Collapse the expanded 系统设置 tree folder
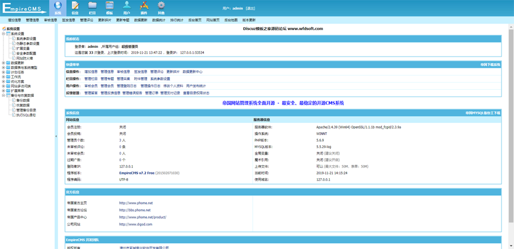 [4, 34]
